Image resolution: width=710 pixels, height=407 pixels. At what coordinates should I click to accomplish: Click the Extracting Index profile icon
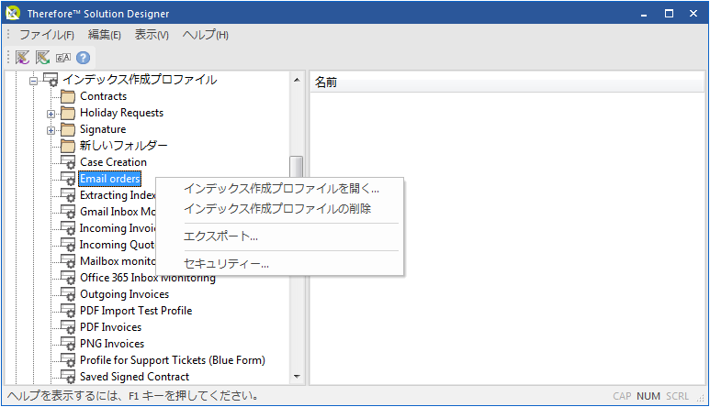[68, 195]
